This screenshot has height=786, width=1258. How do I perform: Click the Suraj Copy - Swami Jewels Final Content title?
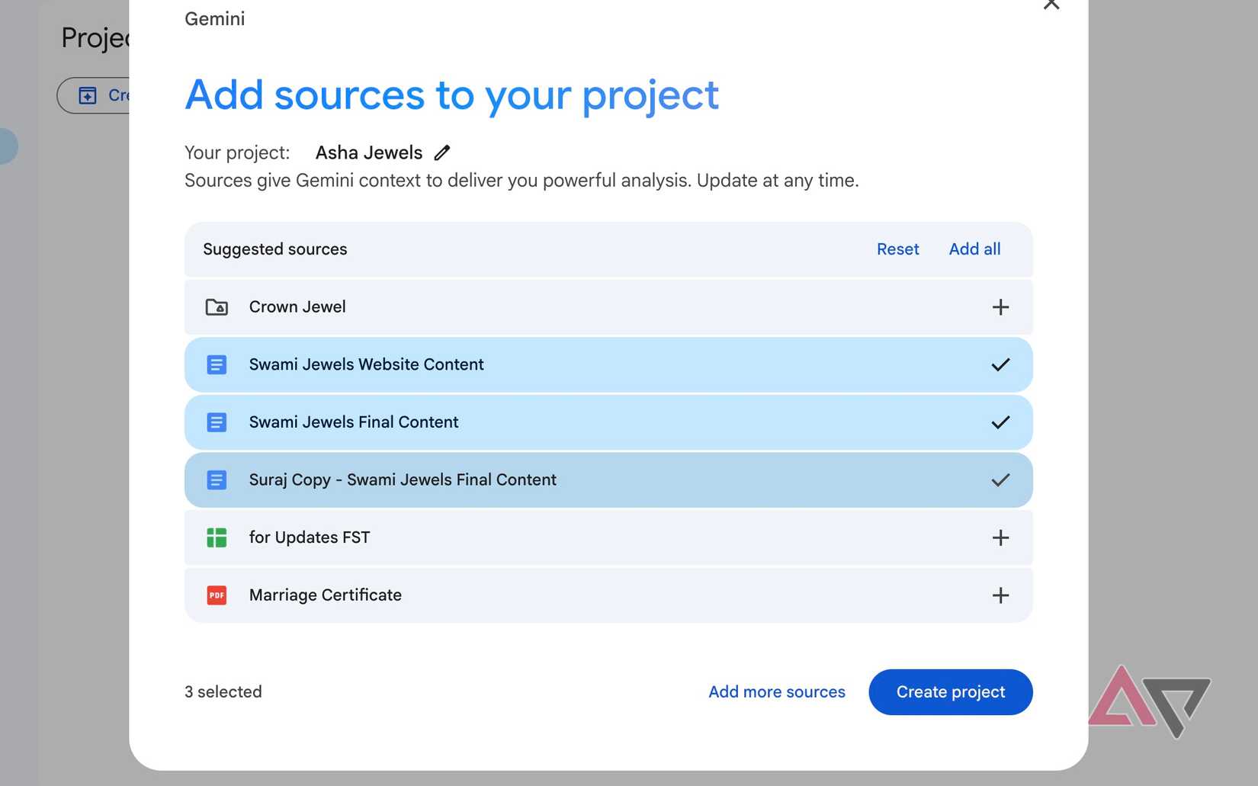(403, 480)
